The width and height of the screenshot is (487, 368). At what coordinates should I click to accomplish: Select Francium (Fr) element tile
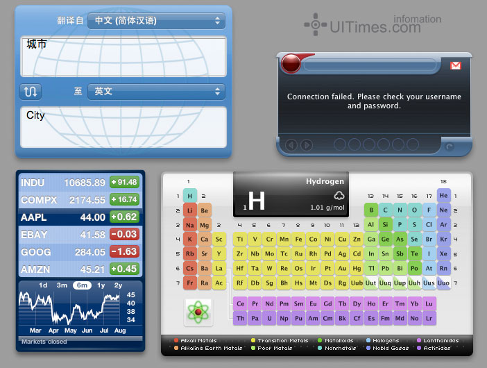190,283
